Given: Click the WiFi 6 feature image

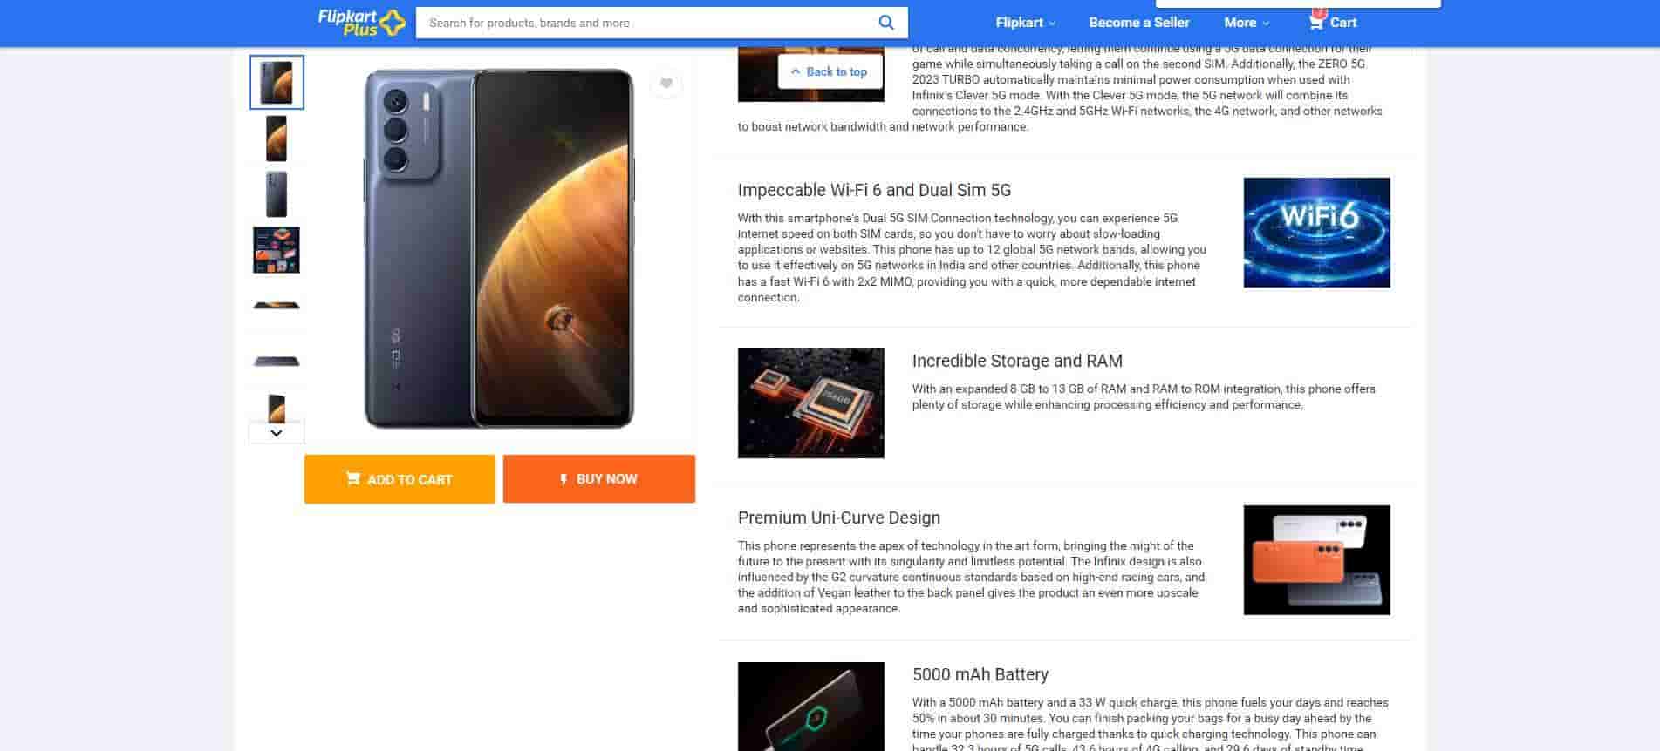Looking at the screenshot, I should (1316, 233).
